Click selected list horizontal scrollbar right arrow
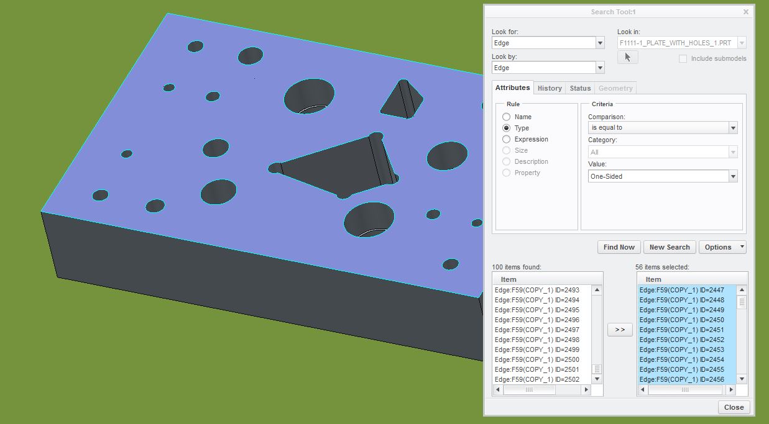The width and height of the screenshot is (769, 424). click(730, 390)
